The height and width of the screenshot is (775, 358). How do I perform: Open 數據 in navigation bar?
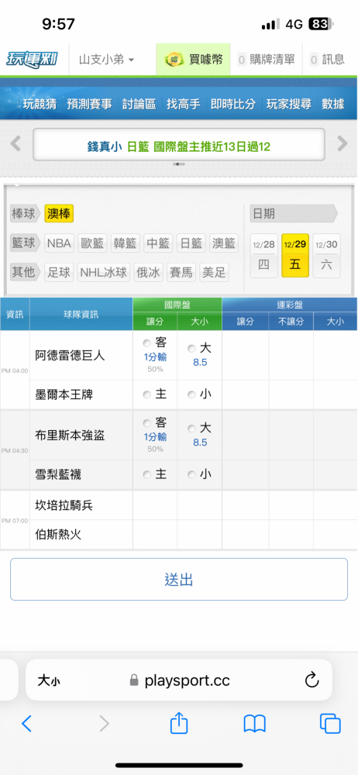pos(332,104)
